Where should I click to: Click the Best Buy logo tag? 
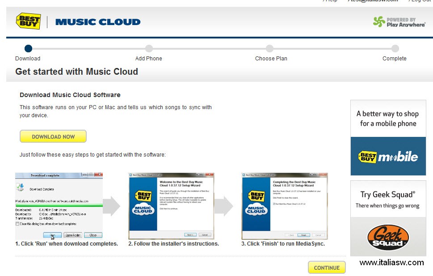click(29, 21)
